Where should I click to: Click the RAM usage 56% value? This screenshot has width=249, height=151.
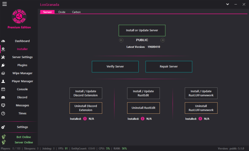coord(124,149)
